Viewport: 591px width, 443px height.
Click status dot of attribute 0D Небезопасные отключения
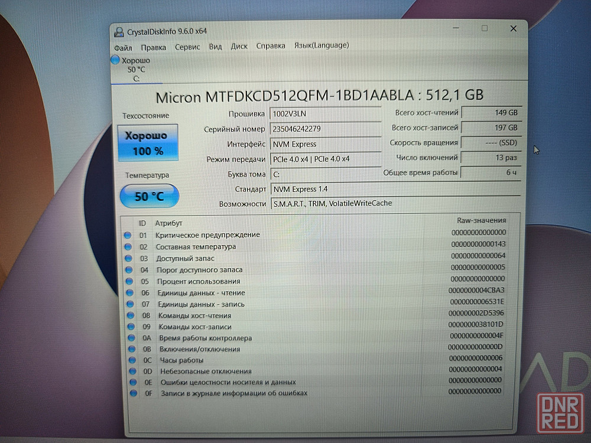pos(132,371)
